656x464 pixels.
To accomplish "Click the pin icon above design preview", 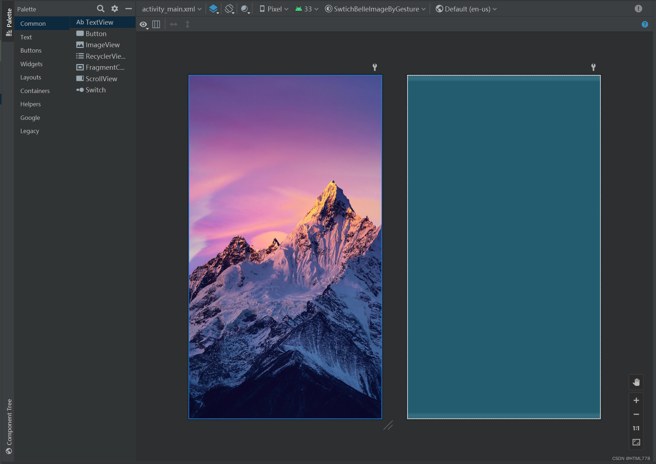I will (x=375, y=67).
